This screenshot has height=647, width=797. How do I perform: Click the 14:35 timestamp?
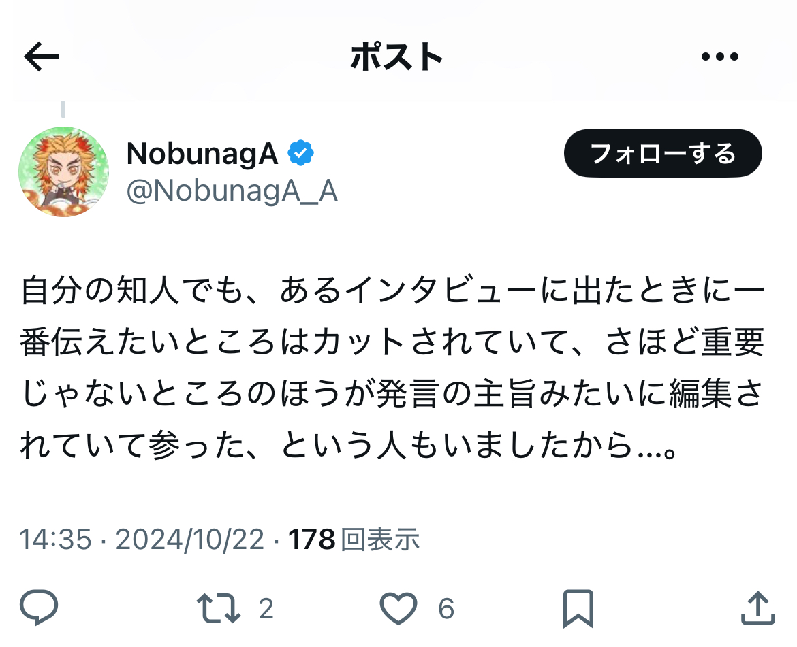pos(55,539)
